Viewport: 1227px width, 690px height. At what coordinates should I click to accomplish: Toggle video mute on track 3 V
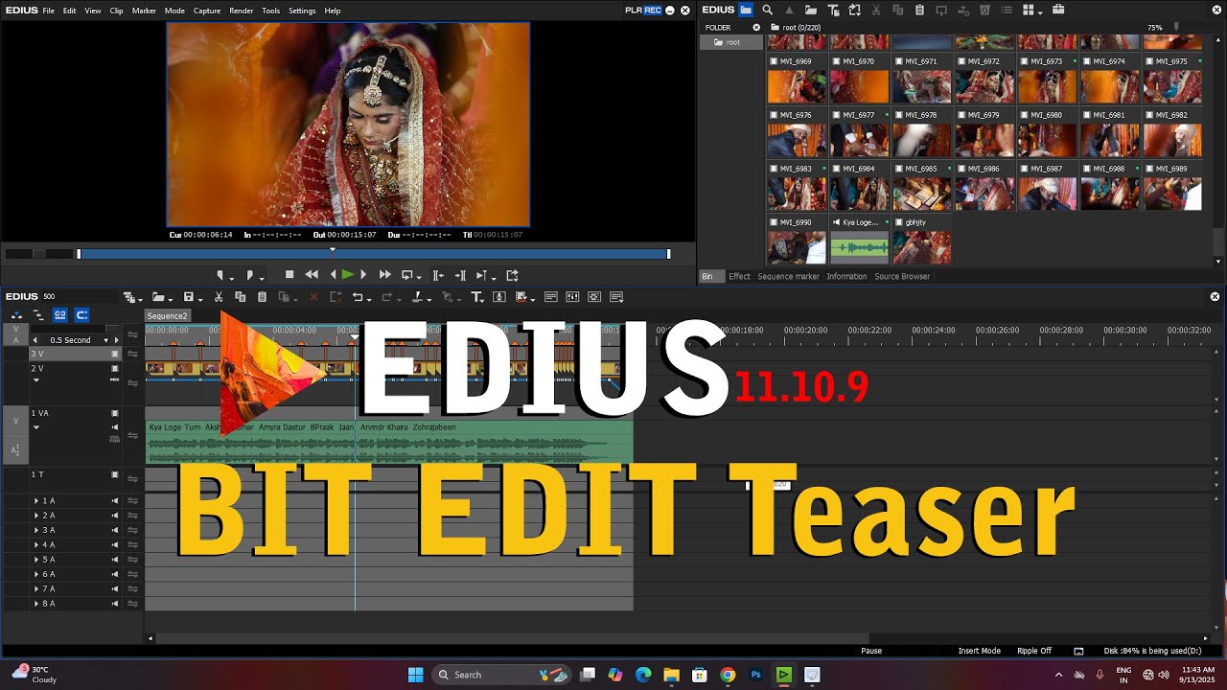(116, 354)
